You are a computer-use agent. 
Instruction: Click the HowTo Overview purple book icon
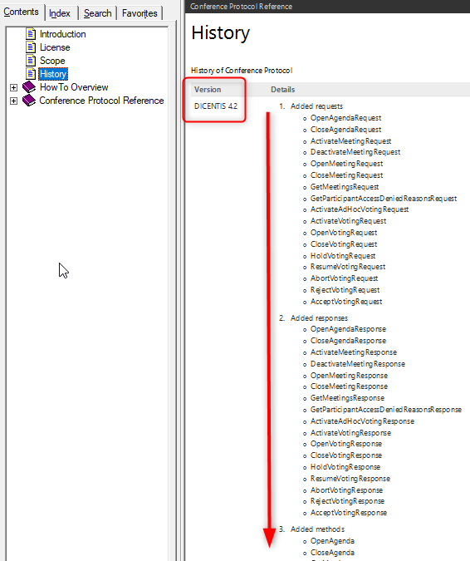click(x=29, y=87)
